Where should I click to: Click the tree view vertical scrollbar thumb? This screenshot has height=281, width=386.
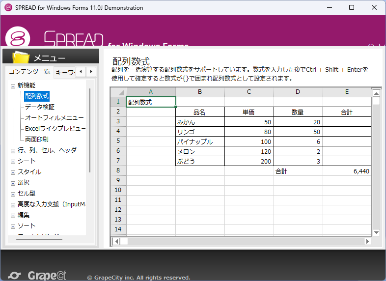(x=90, y=131)
